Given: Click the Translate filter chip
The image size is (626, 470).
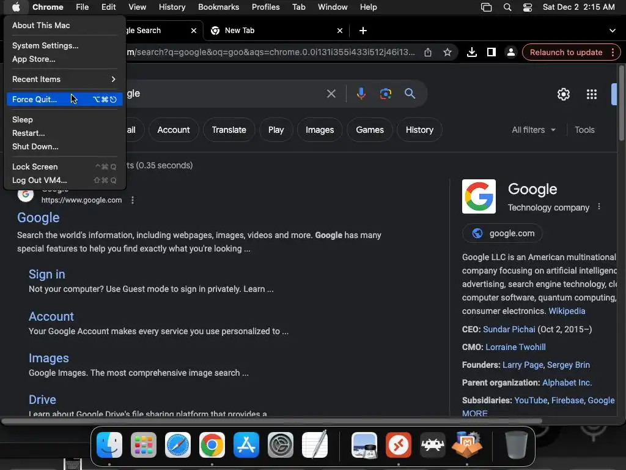Looking at the screenshot, I should pyautogui.click(x=229, y=130).
